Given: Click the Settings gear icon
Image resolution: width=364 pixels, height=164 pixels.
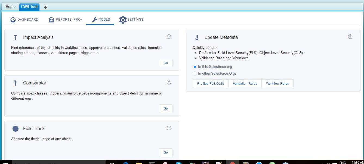Looking at the screenshot, I should (x=123, y=20).
